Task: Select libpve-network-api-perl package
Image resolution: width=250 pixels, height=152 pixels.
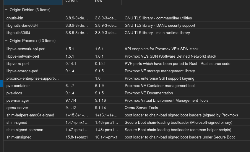Action: (127, 49)
